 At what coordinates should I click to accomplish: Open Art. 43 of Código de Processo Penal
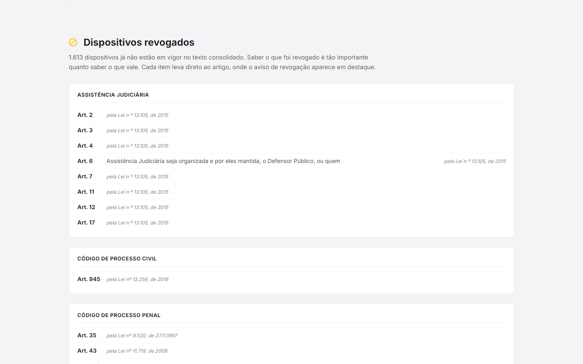pyautogui.click(x=291, y=351)
